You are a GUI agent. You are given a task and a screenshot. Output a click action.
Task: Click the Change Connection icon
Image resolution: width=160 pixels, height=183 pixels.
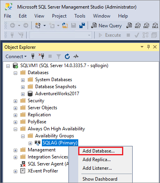[21, 35]
